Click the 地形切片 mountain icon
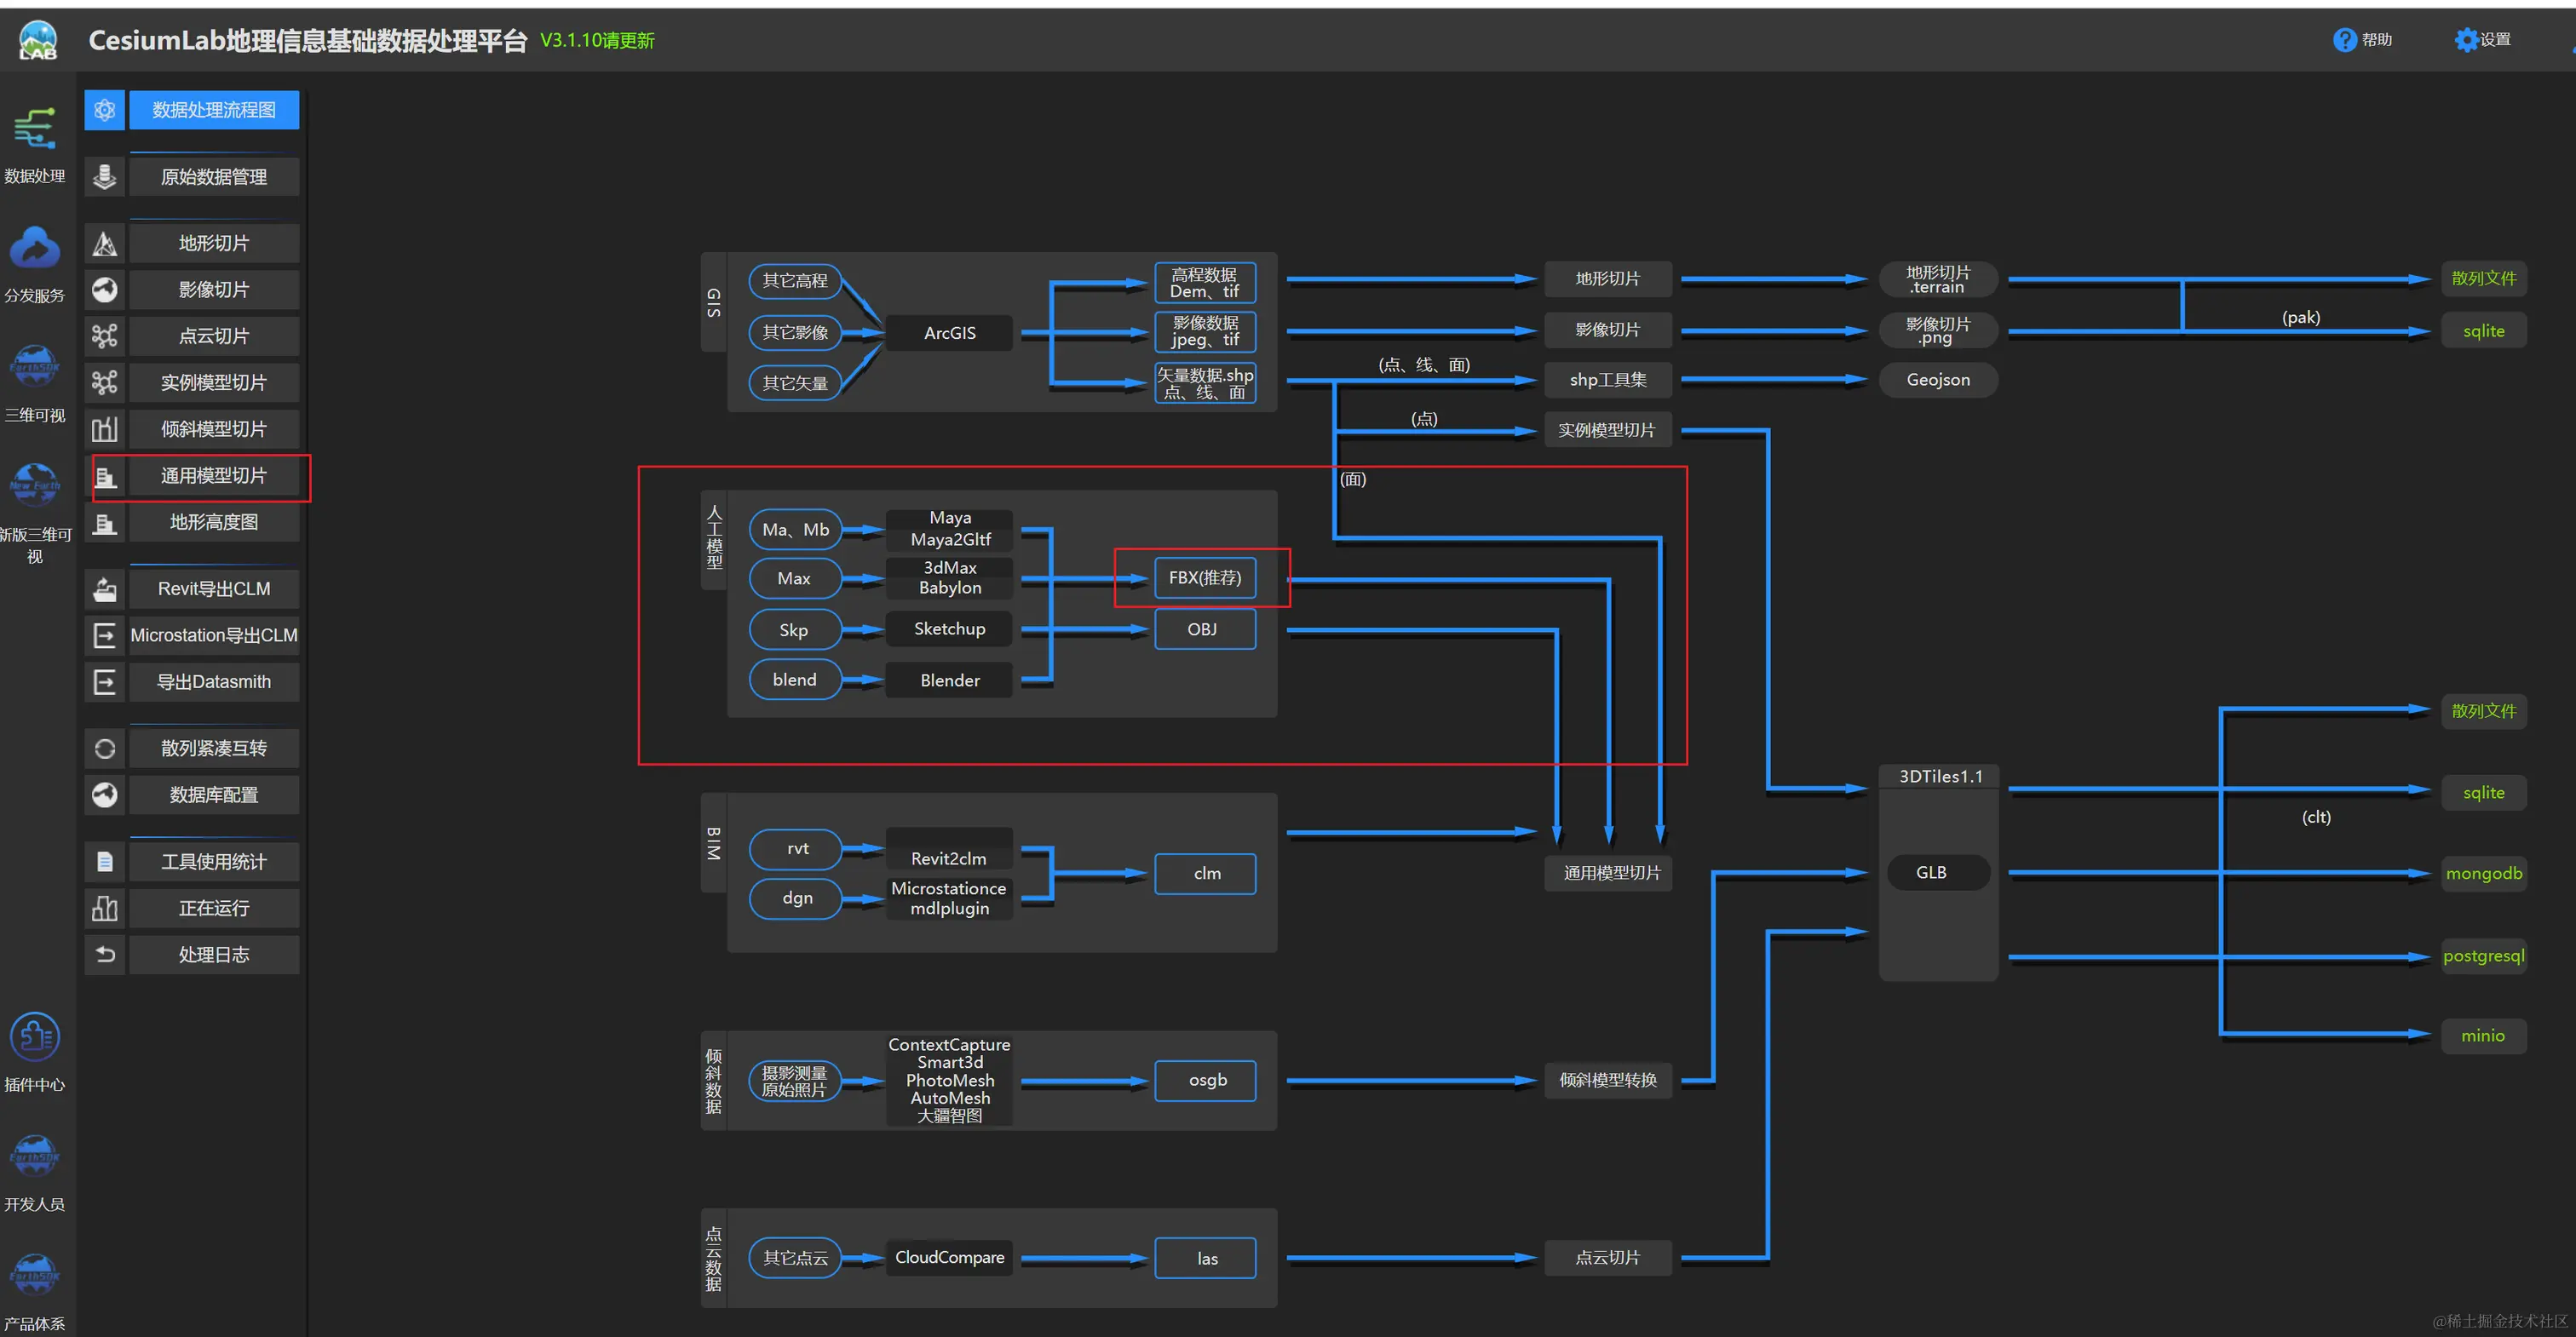This screenshot has width=2576, height=1337. tap(105, 243)
